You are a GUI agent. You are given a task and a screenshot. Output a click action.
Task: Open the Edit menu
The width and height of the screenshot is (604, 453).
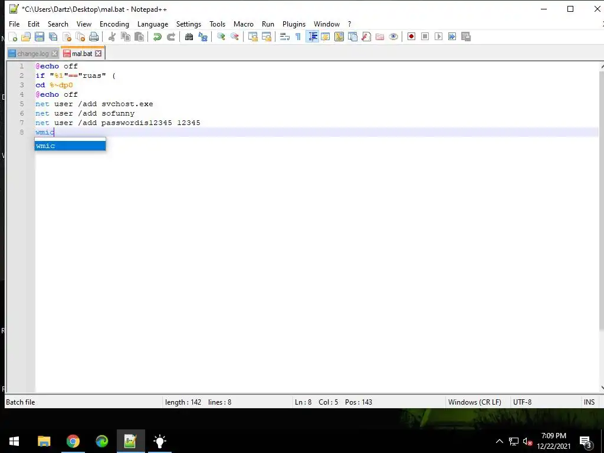[34, 24]
